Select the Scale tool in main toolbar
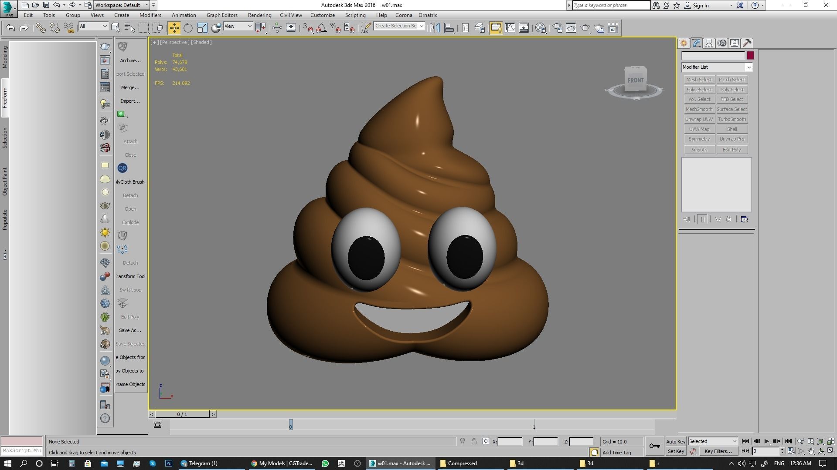 point(202,28)
